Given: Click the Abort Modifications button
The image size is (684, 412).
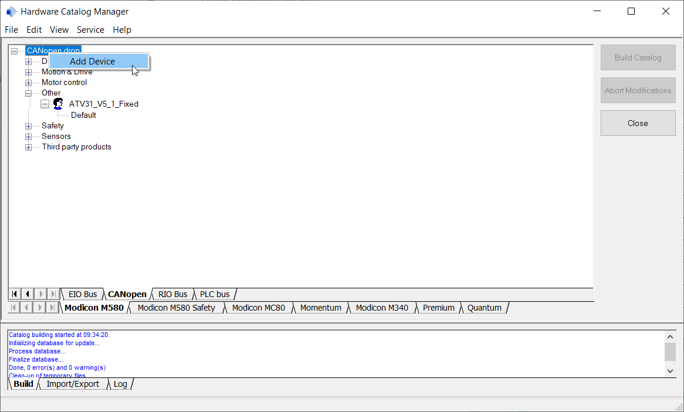Looking at the screenshot, I should coord(638,90).
